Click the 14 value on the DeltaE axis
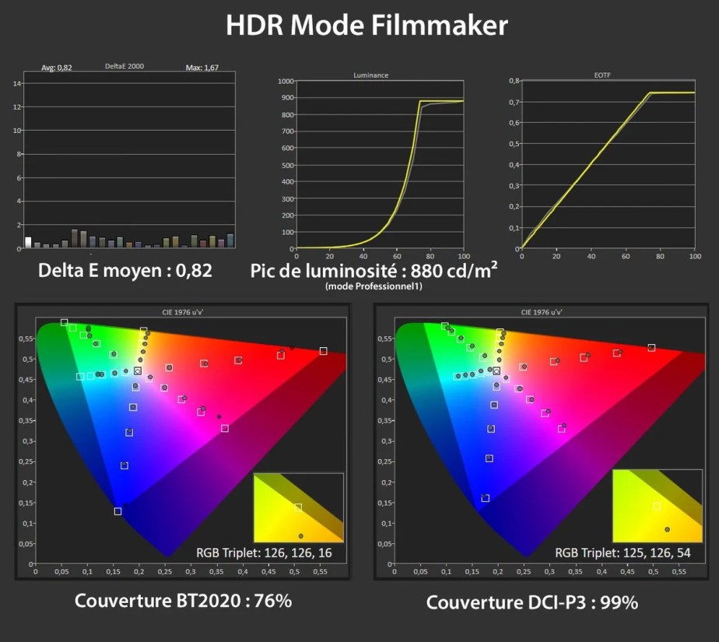Screen dimensions: 719x642 point(17,83)
